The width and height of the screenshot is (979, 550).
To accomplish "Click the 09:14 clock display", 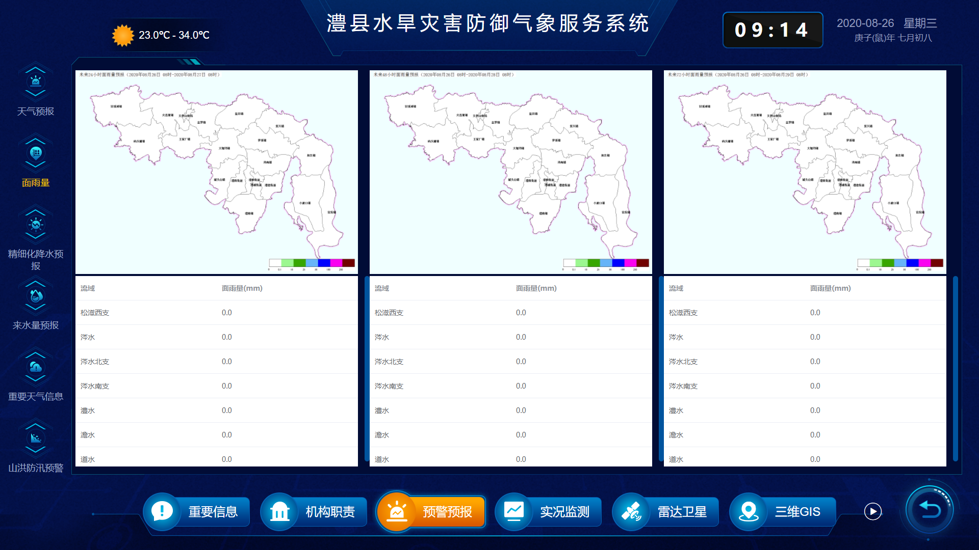I will (772, 30).
